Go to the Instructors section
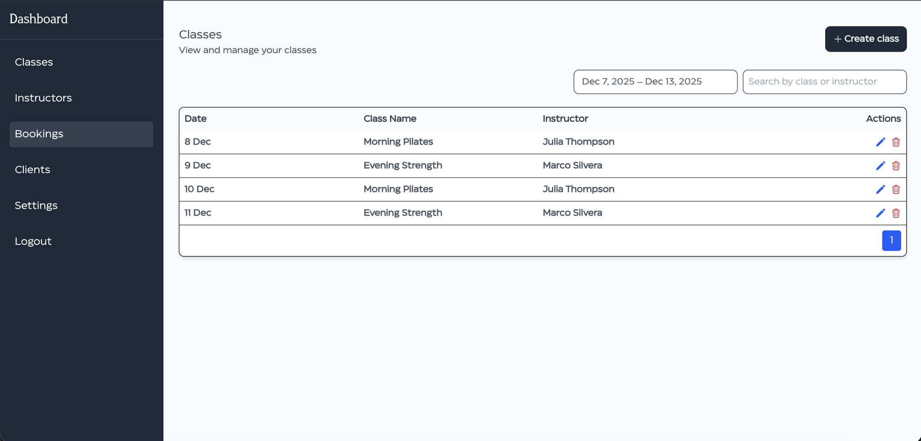The width and height of the screenshot is (921, 441). (x=43, y=98)
